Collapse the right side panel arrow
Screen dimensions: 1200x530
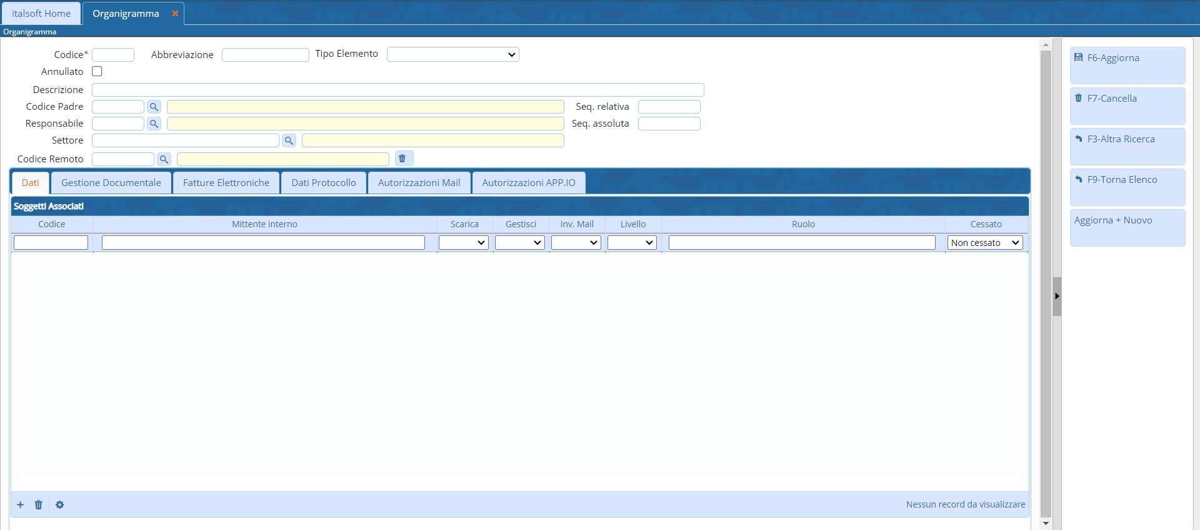(1057, 296)
